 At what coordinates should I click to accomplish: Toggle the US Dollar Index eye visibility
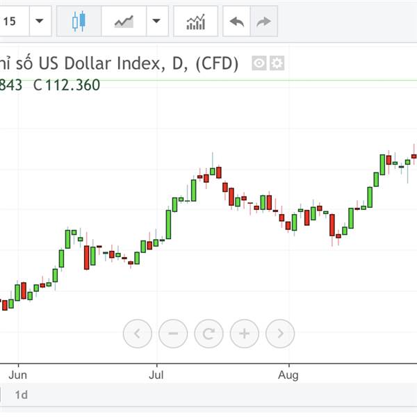259,63
